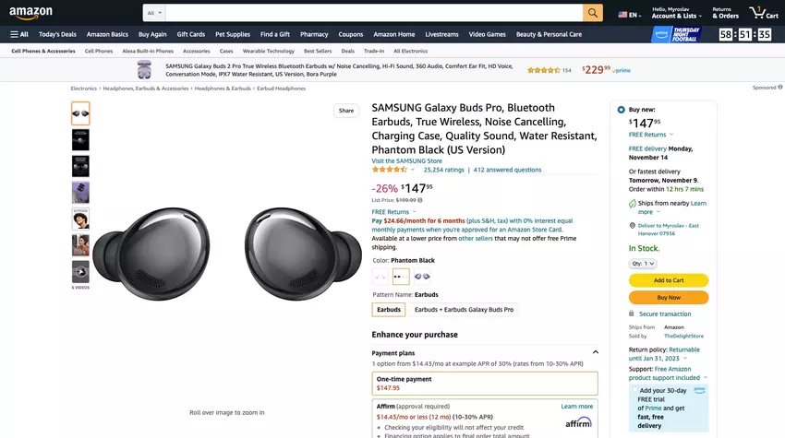Screen dimensions: 785x438
Task: Open the Best Sellers subnav tab
Action: point(318,51)
